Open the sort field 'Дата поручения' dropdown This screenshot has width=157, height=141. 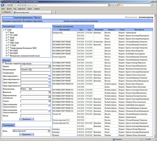[48, 131]
